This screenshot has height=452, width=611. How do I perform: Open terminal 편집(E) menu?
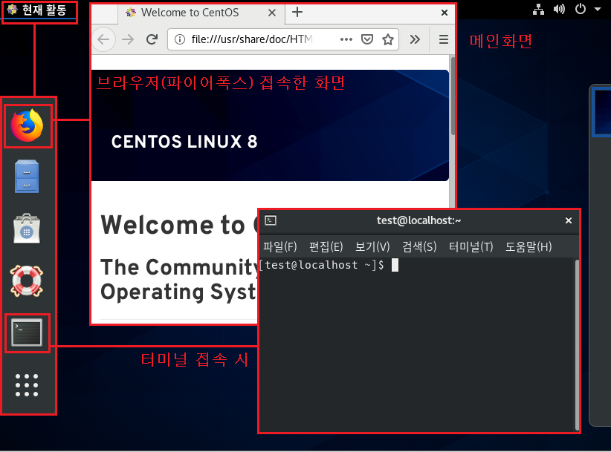point(326,246)
